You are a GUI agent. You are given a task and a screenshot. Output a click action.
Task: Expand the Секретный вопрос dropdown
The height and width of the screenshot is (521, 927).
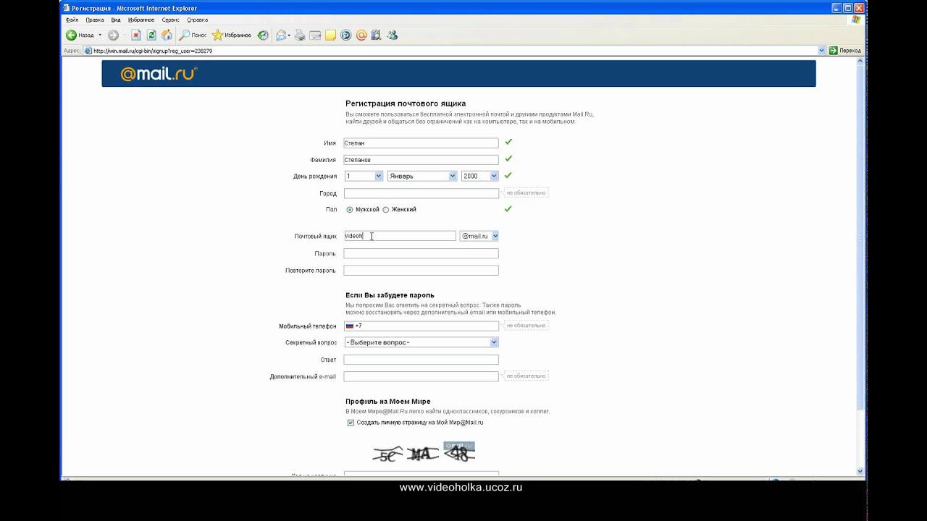pyautogui.click(x=421, y=342)
